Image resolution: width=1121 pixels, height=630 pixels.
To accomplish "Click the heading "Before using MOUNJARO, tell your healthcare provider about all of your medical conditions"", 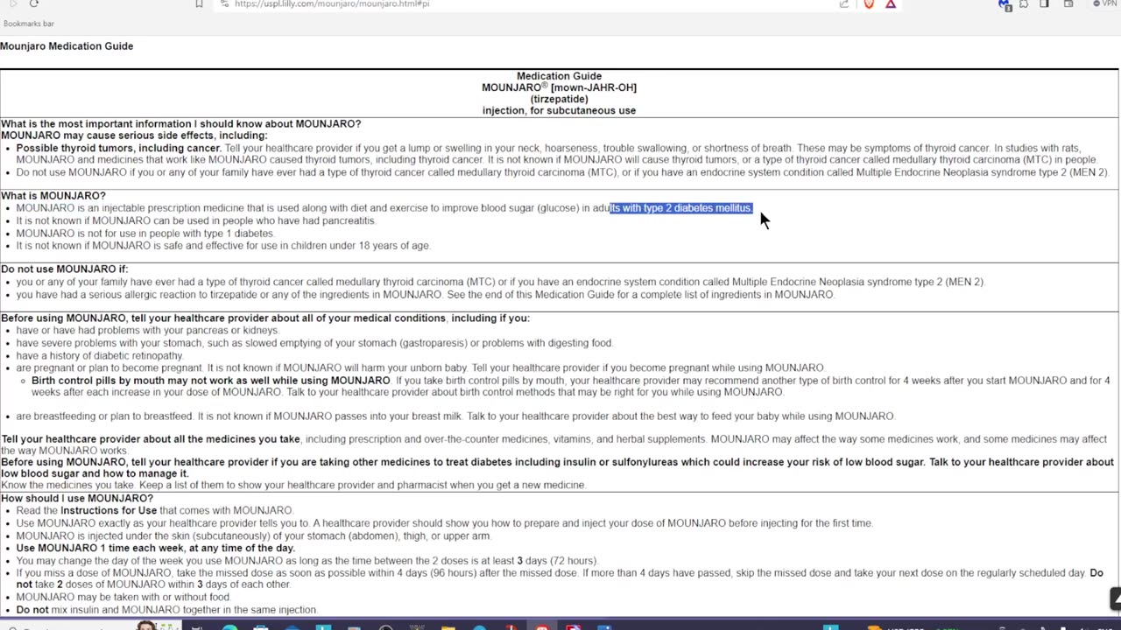I will (265, 318).
